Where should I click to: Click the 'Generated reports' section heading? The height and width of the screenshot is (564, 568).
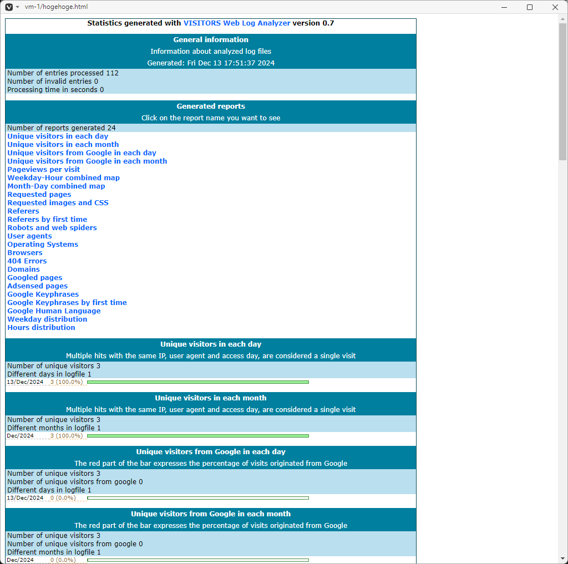pos(211,106)
